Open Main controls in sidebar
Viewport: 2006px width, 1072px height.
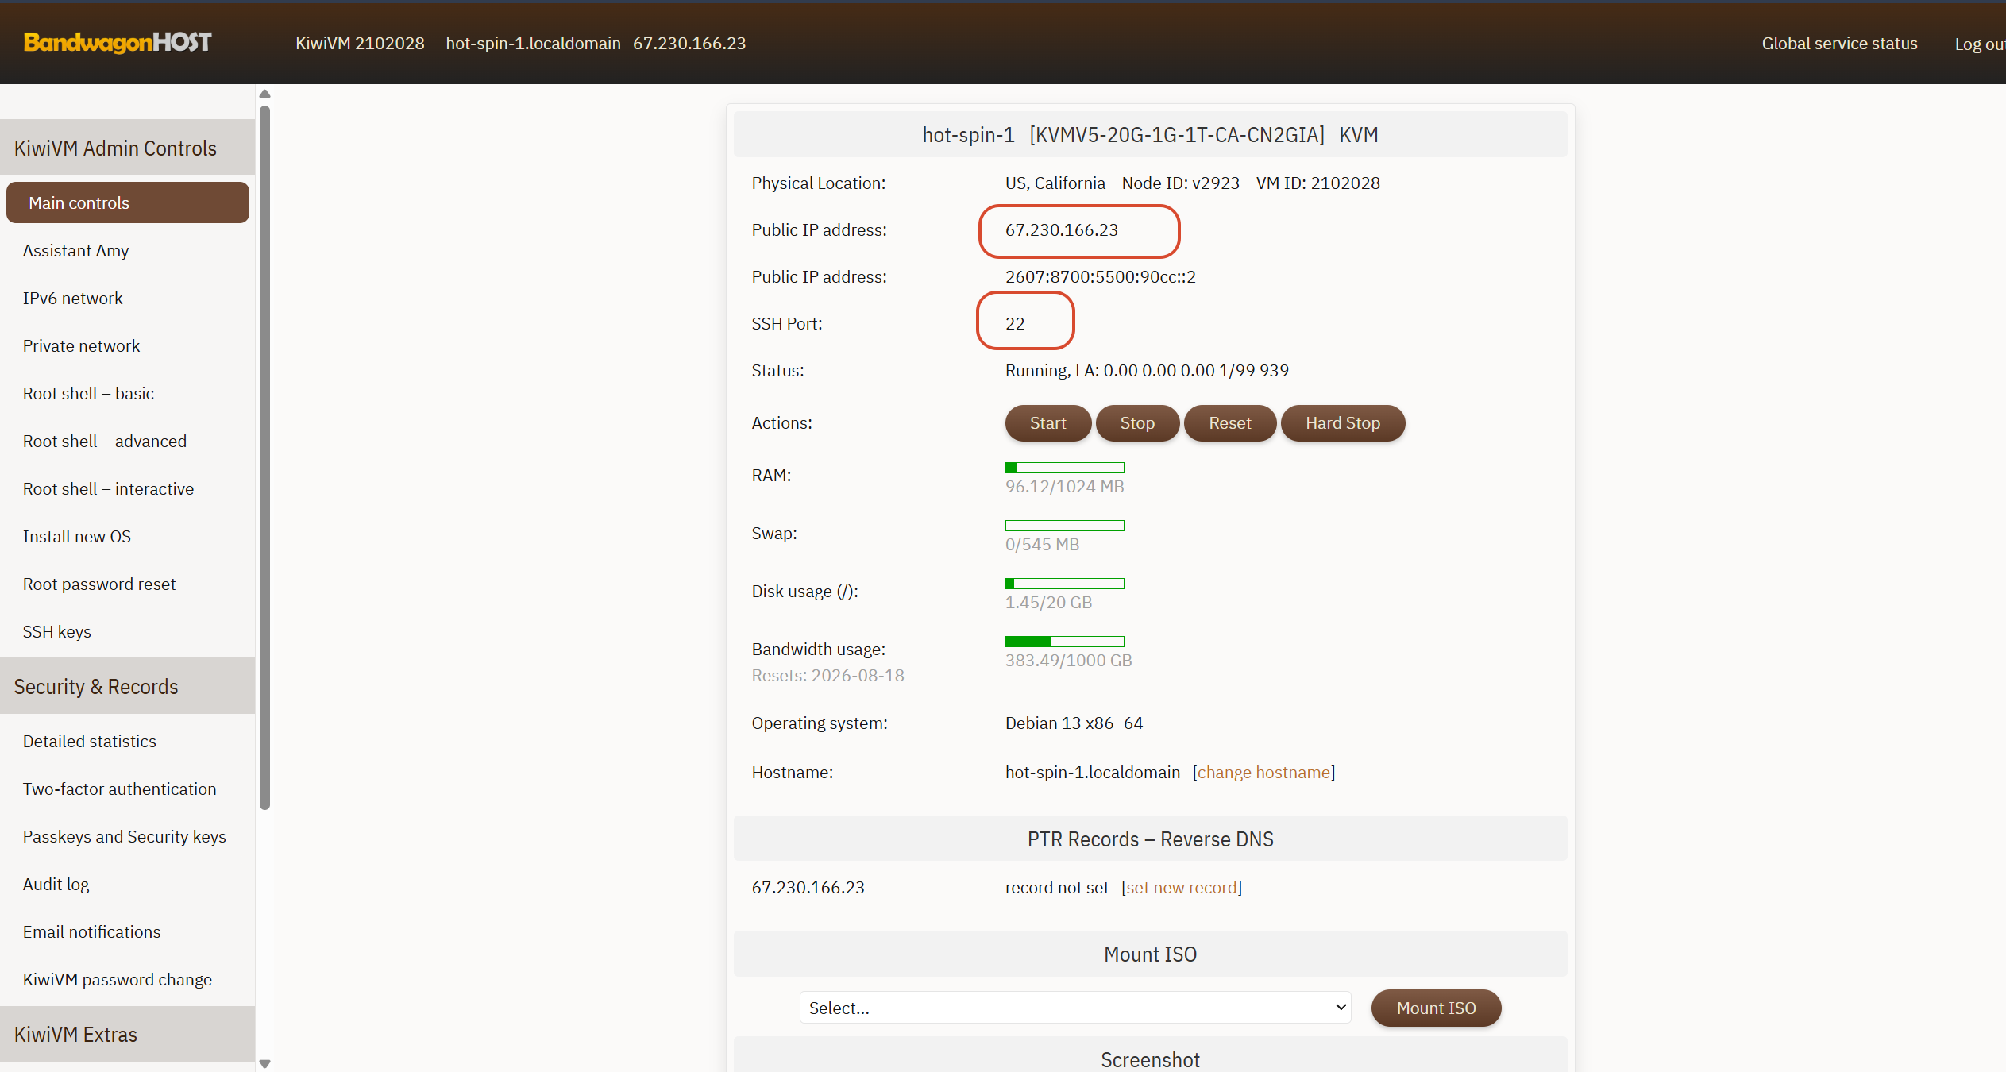[x=128, y=202]
